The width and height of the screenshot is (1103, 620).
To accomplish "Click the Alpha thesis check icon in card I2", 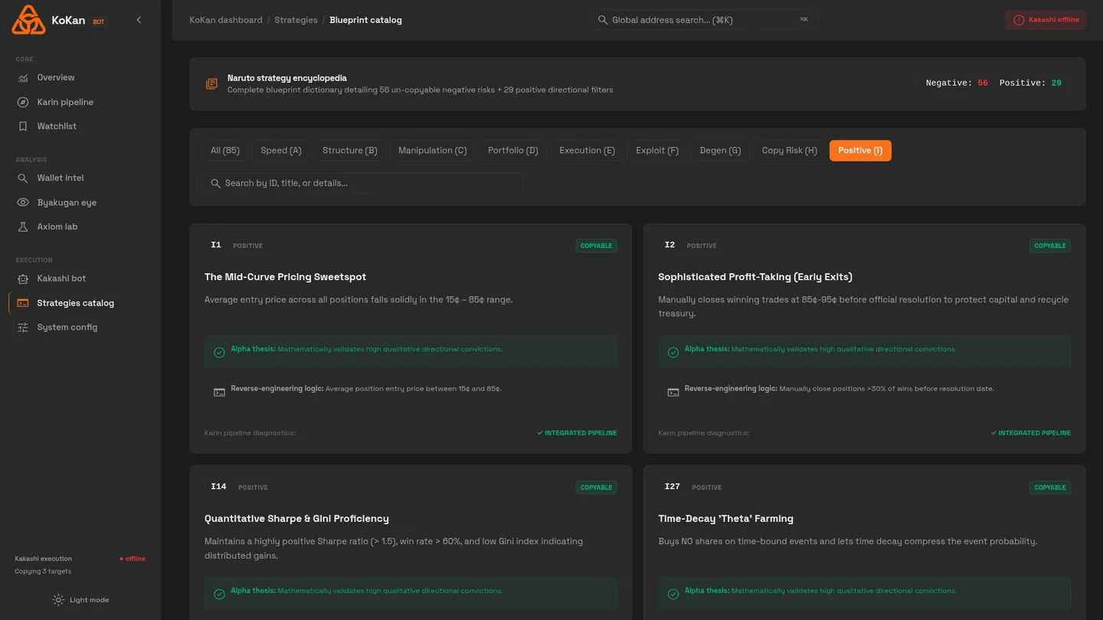I will click(673, 352).
